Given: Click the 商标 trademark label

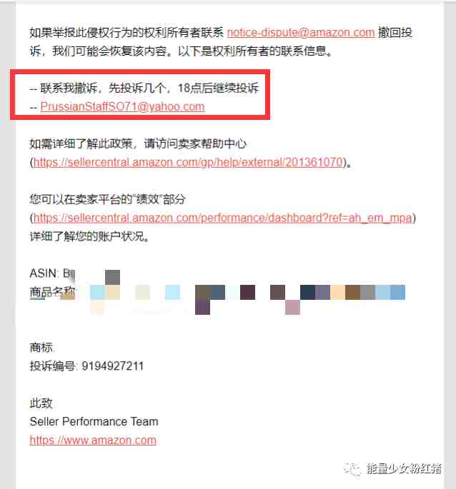Looking at the screenshot, I should (41, 348).
